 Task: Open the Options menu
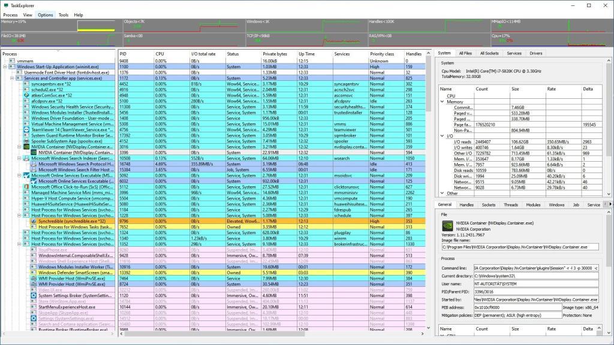pyautogui.click(x=46, y=15)
